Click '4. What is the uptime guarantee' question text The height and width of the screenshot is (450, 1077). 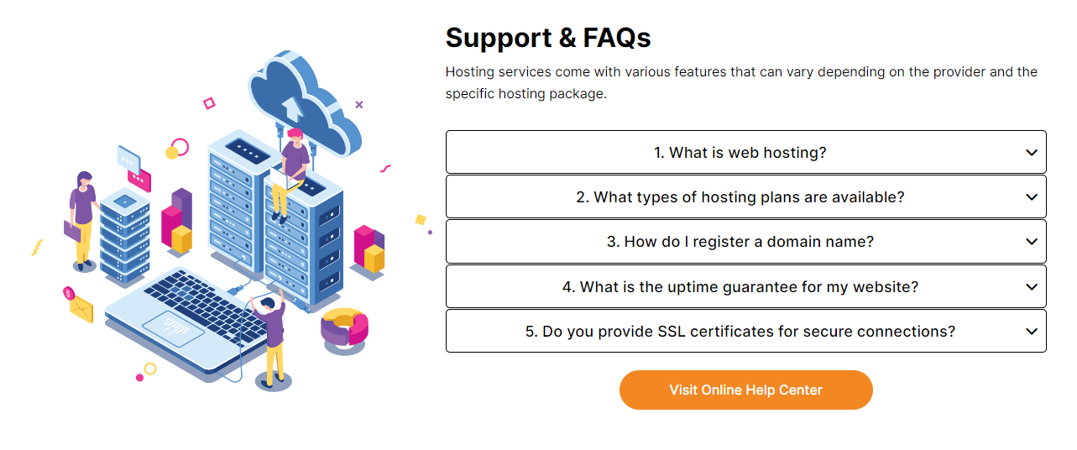click(740, 287)
